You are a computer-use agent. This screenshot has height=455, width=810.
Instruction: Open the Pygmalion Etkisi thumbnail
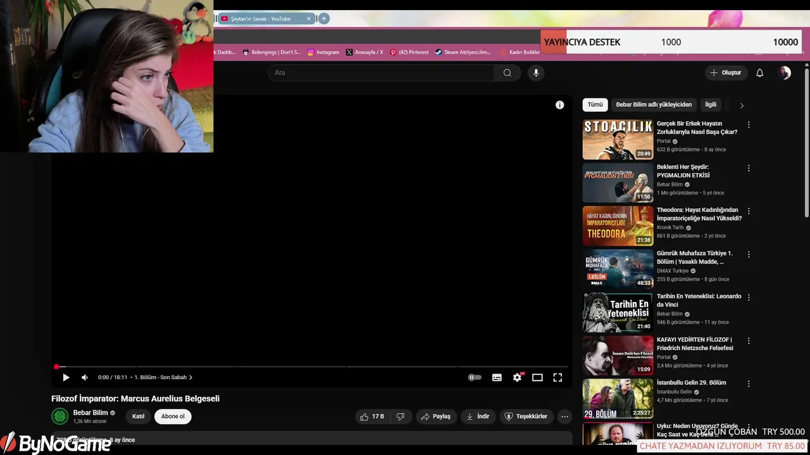tap(618, 183)
